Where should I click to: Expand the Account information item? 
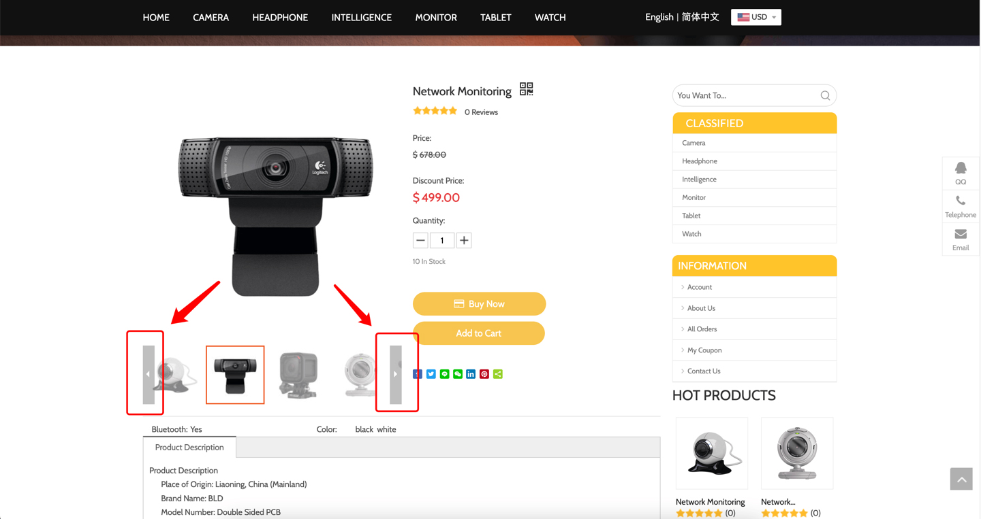(x=699, y=287)
